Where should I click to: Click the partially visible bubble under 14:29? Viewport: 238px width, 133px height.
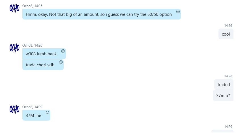pyautogui.click(x=222, y=131)
